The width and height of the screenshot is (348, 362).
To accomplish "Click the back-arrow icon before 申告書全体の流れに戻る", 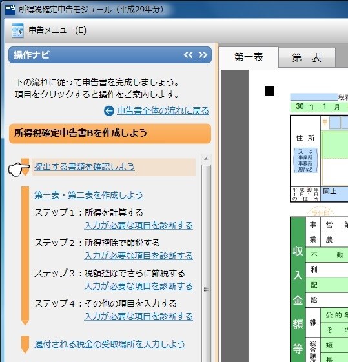I will [x=109, y=111].
